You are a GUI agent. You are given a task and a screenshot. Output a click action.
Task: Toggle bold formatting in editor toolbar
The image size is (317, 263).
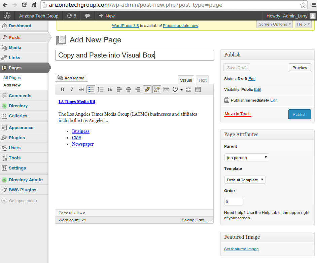point(63,89)
